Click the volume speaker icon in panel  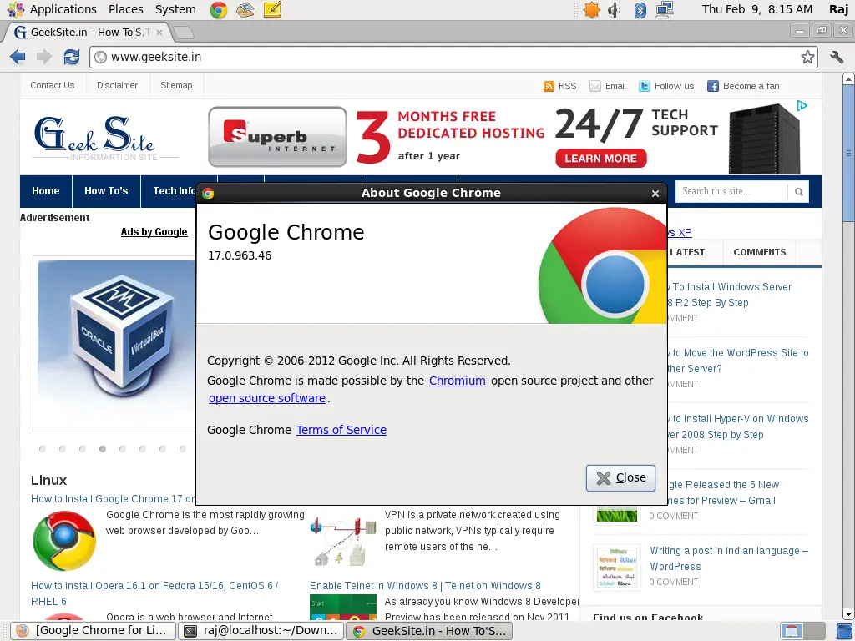615,10
